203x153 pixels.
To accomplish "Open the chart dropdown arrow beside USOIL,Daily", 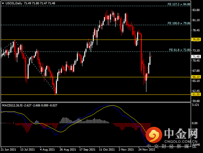I will coord(3,4).
